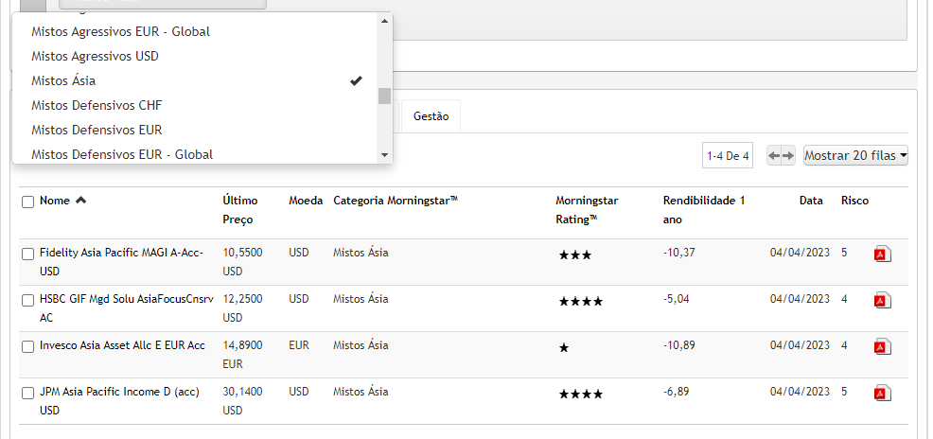Open the Mostrar 20 filas dropdown
Screen dimensions: 933x439
pos(855,156)
